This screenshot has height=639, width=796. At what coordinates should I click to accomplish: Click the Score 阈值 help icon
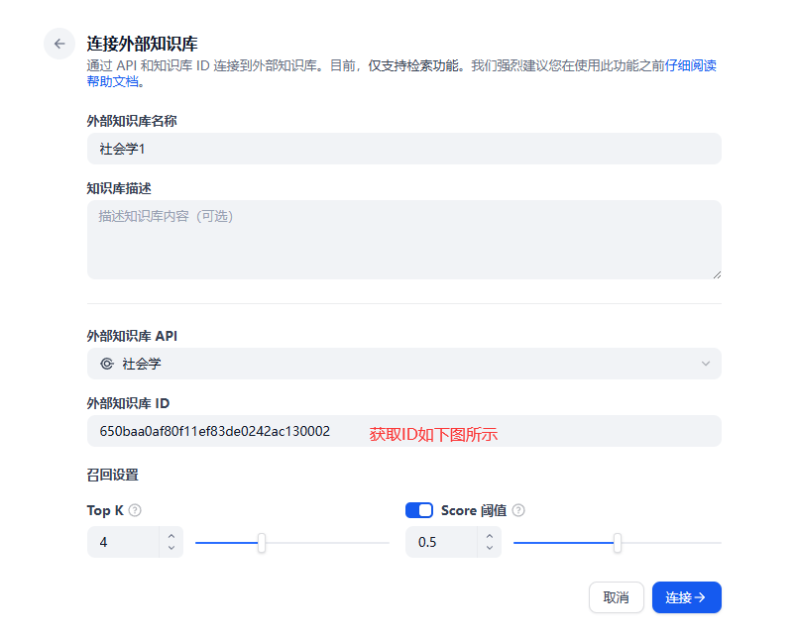pos(518,510)
